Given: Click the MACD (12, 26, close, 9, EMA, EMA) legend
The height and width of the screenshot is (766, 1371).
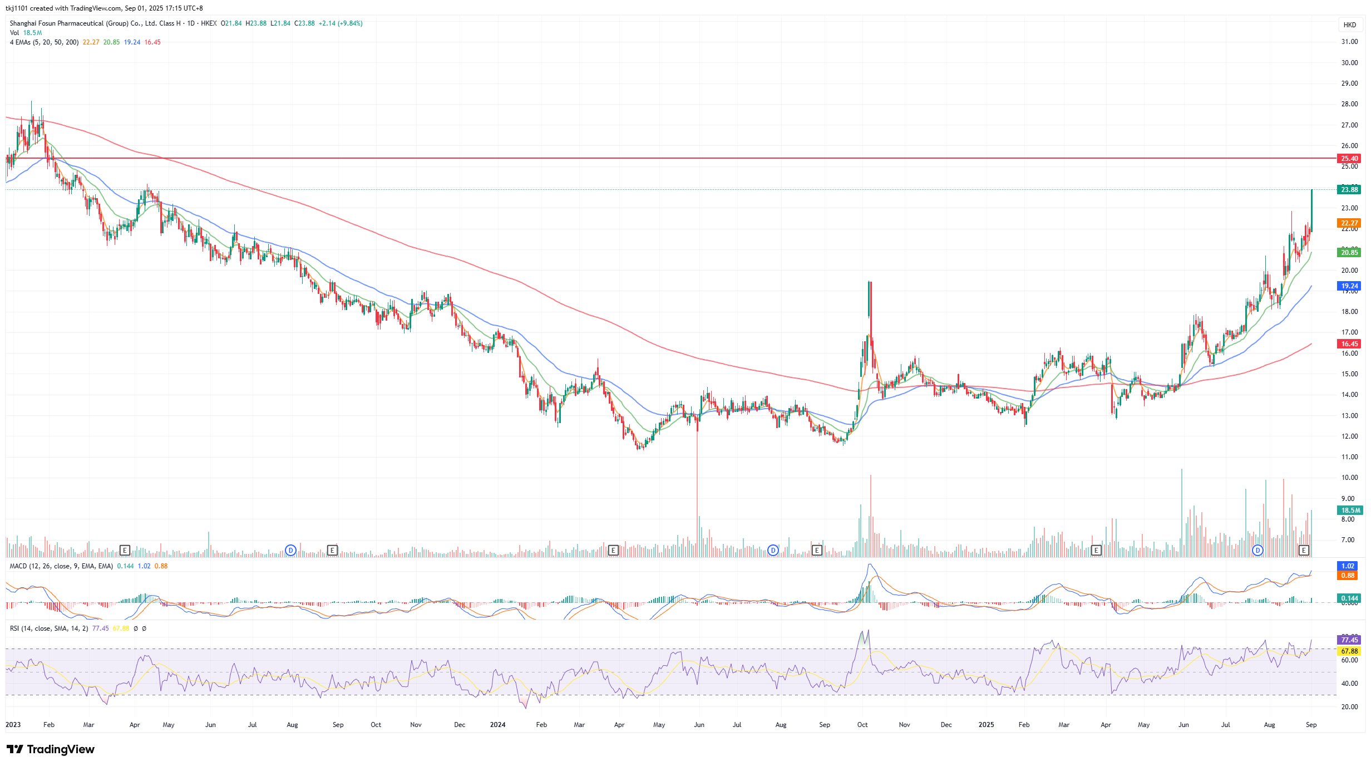Looking at the screenshot, I should 61,566.
